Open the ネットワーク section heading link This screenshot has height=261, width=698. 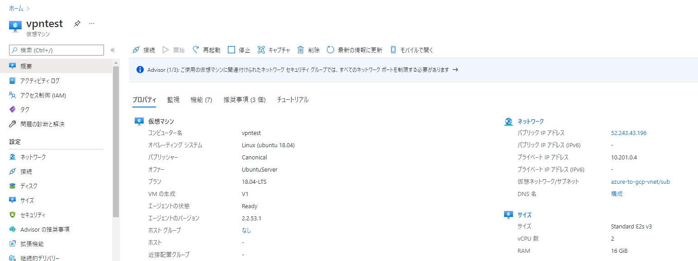pos(531,121)
